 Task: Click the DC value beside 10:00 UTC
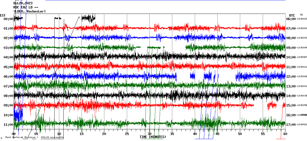(302, 57)
